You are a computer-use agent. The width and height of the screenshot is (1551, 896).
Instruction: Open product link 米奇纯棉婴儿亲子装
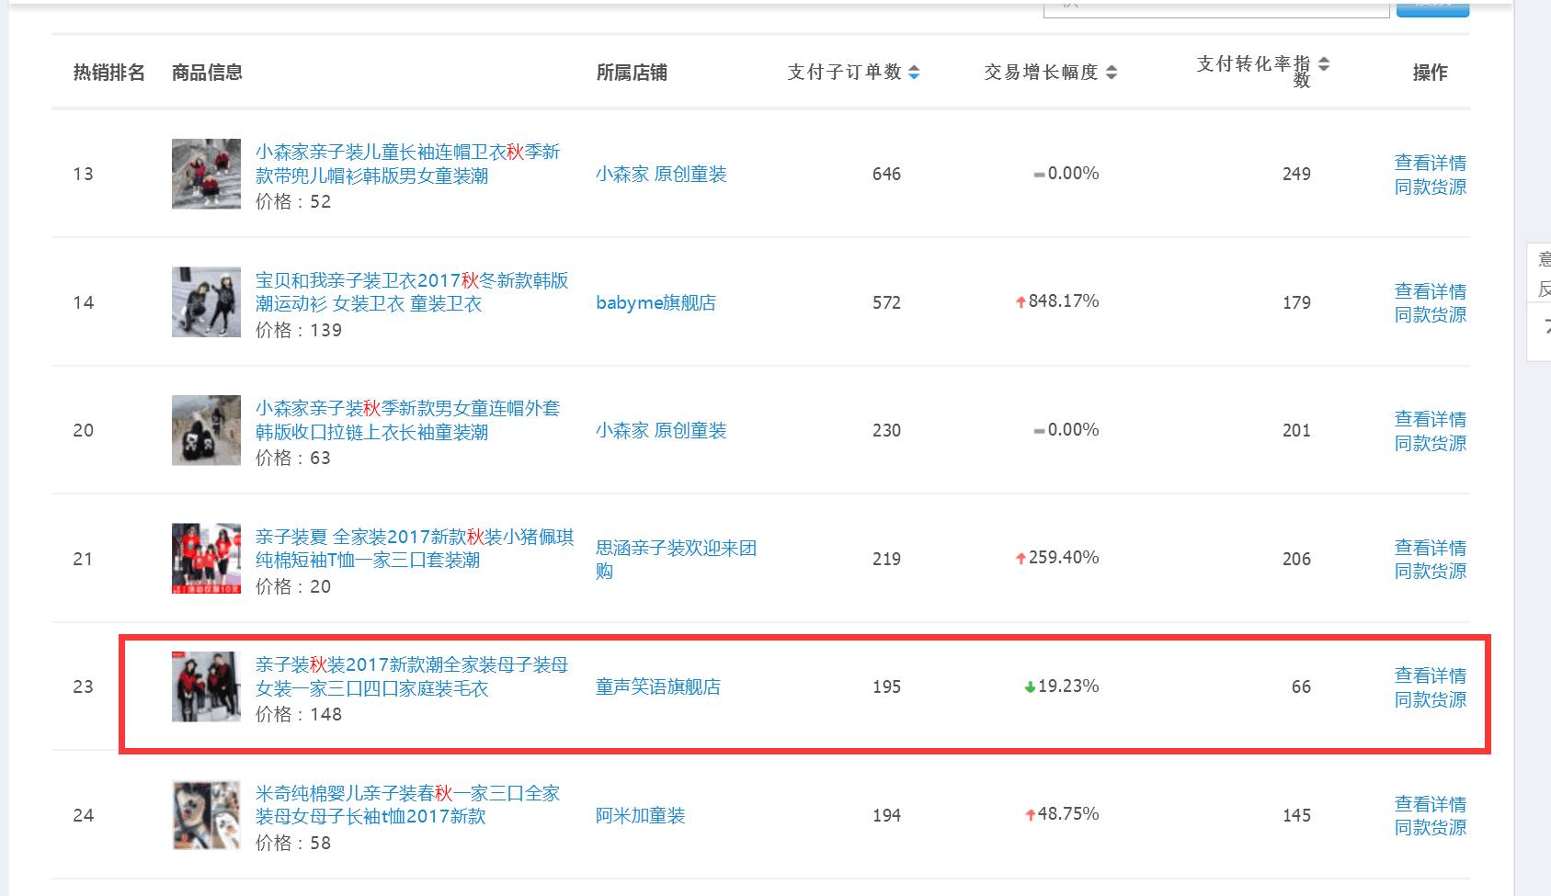click(407, 804)
